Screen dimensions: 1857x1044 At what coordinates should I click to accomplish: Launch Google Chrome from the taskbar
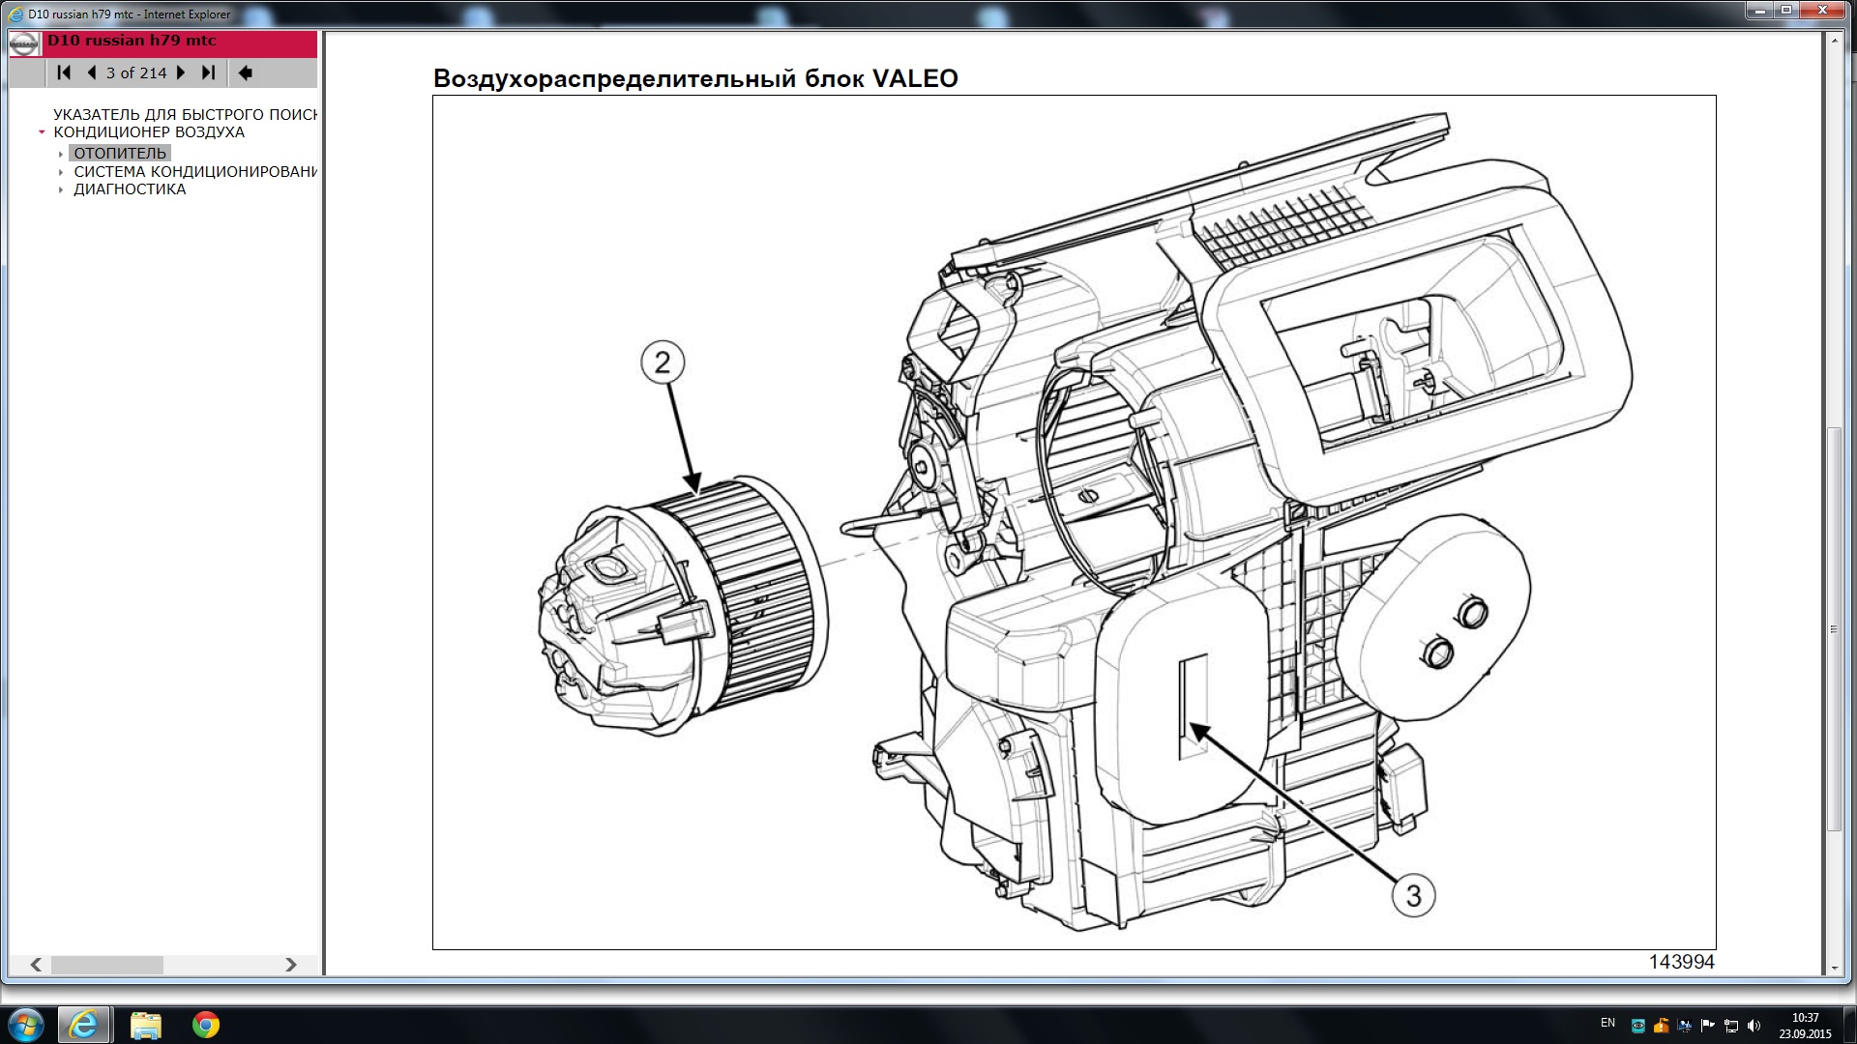point(206,1025)
